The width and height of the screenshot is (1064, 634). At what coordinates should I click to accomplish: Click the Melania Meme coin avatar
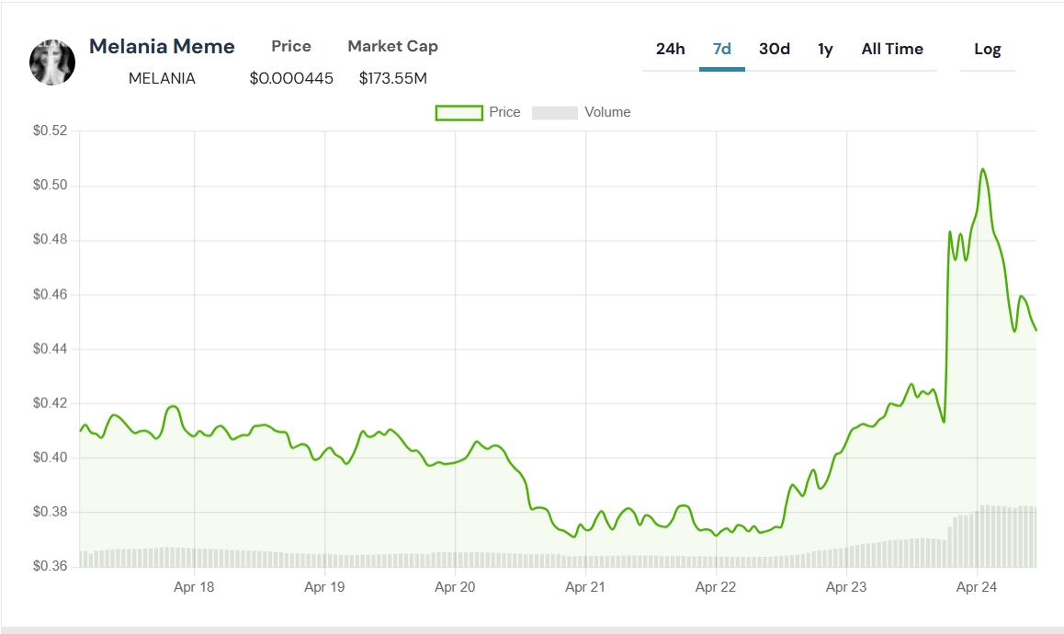tap(52, 62)
